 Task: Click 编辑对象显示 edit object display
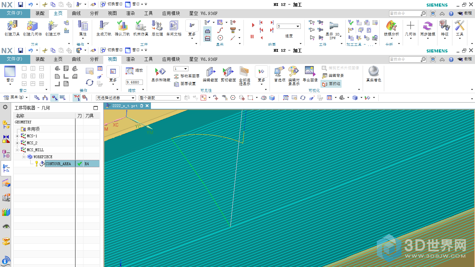click(293, 72)
